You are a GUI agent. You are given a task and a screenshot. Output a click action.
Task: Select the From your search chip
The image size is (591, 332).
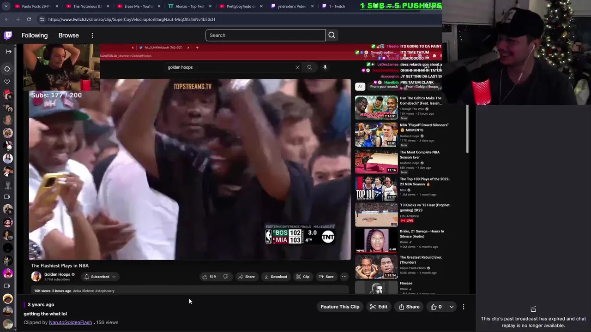(384, 86)
